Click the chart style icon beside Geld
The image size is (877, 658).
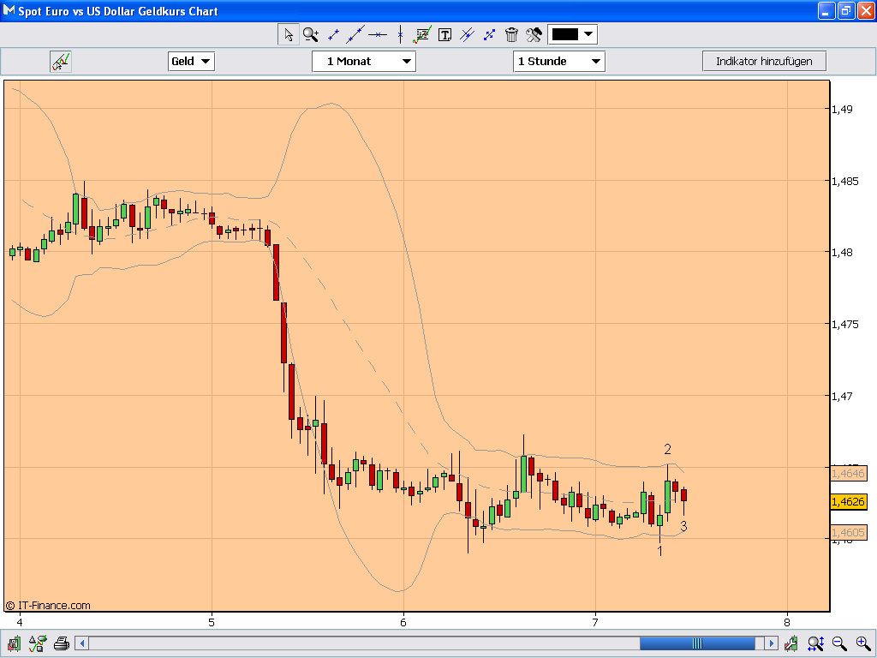click(61, 62)
